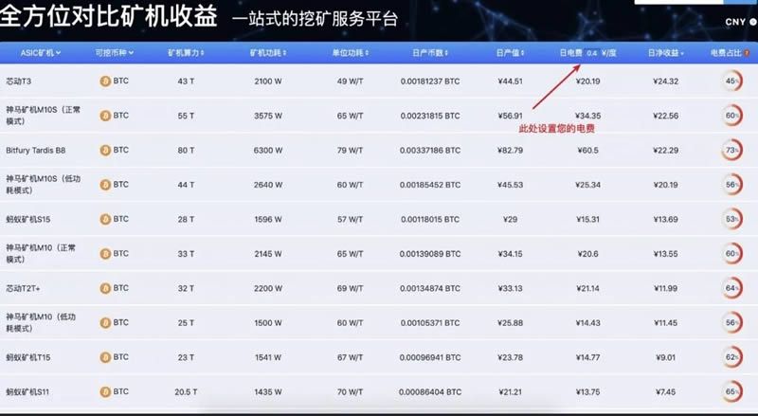Click the 45% electricity ratio ring for 芯动T3

click(x=731, y=81)
